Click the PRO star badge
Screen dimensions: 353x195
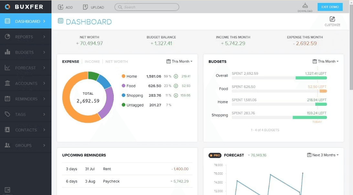pos(215,155)
